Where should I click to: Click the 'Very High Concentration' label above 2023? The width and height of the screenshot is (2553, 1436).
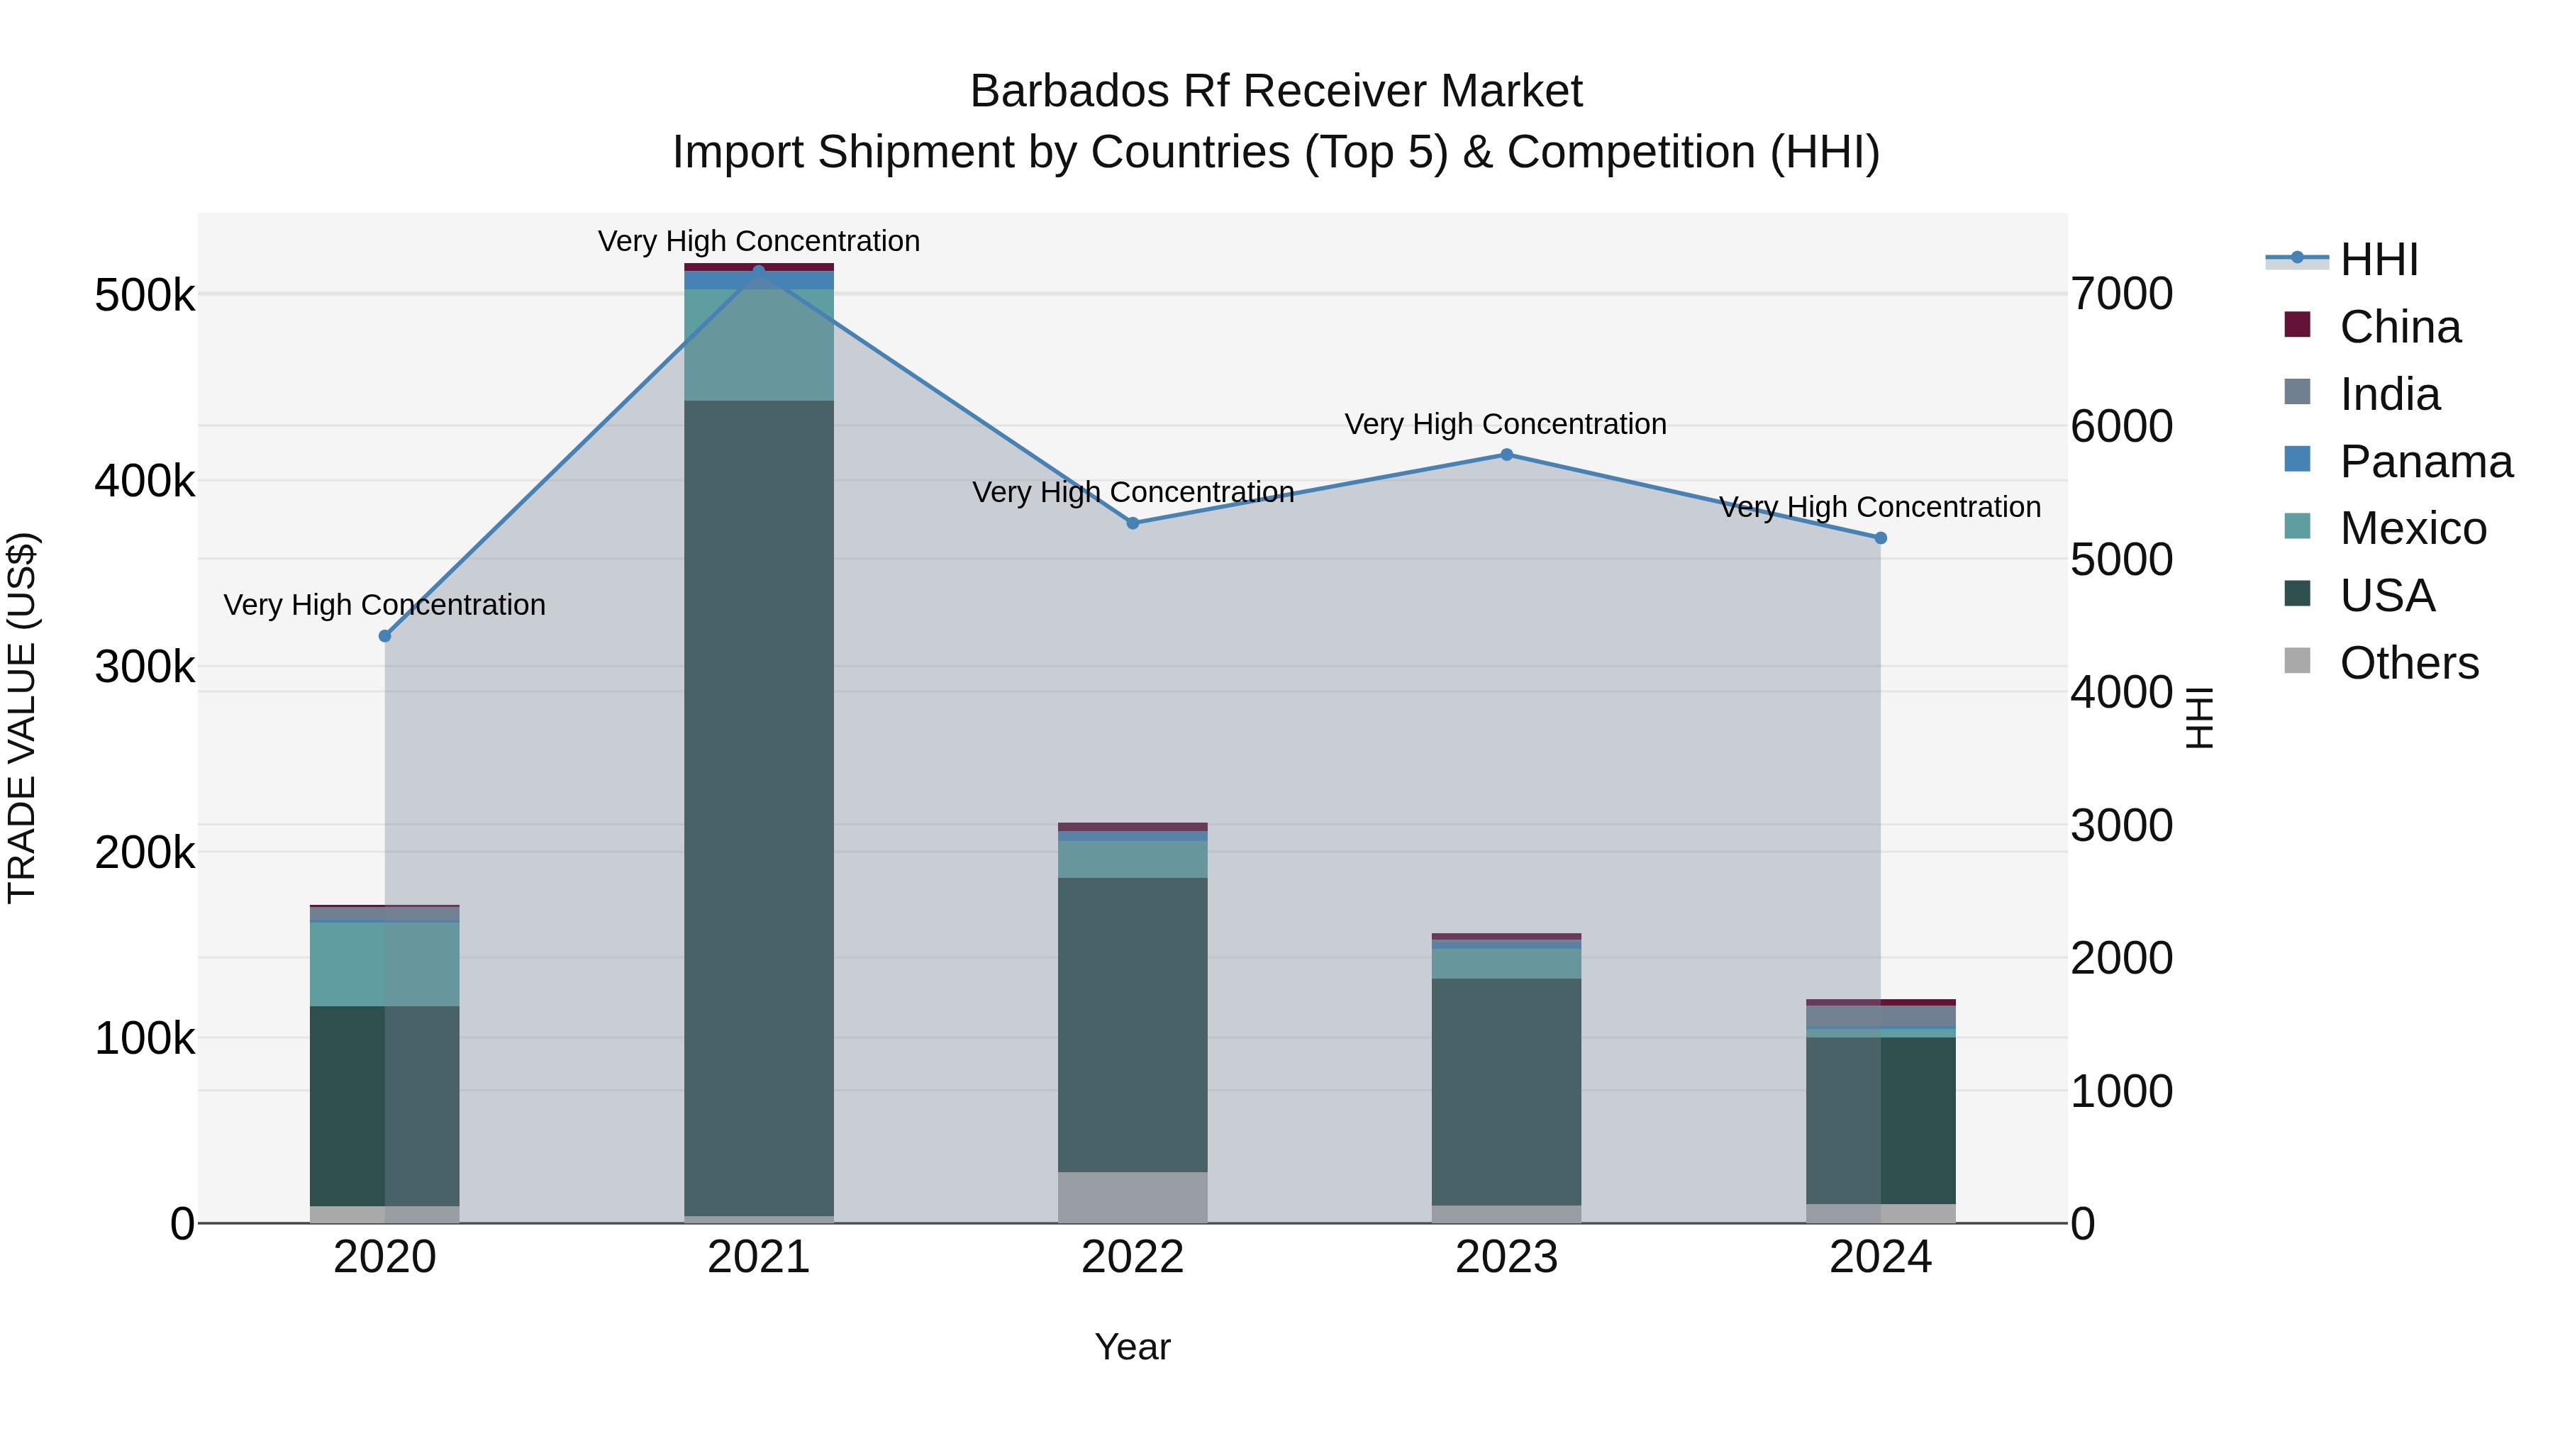click(x=1506, y=424)
